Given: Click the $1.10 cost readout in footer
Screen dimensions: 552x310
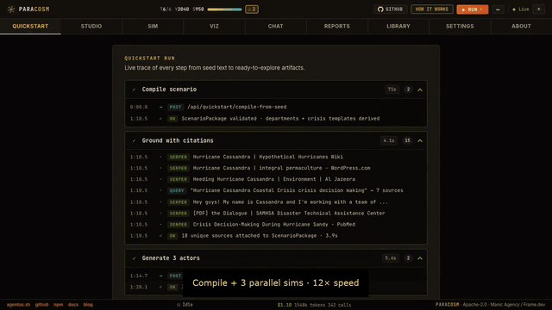Looking at the screenshot, I should (284, 305).
